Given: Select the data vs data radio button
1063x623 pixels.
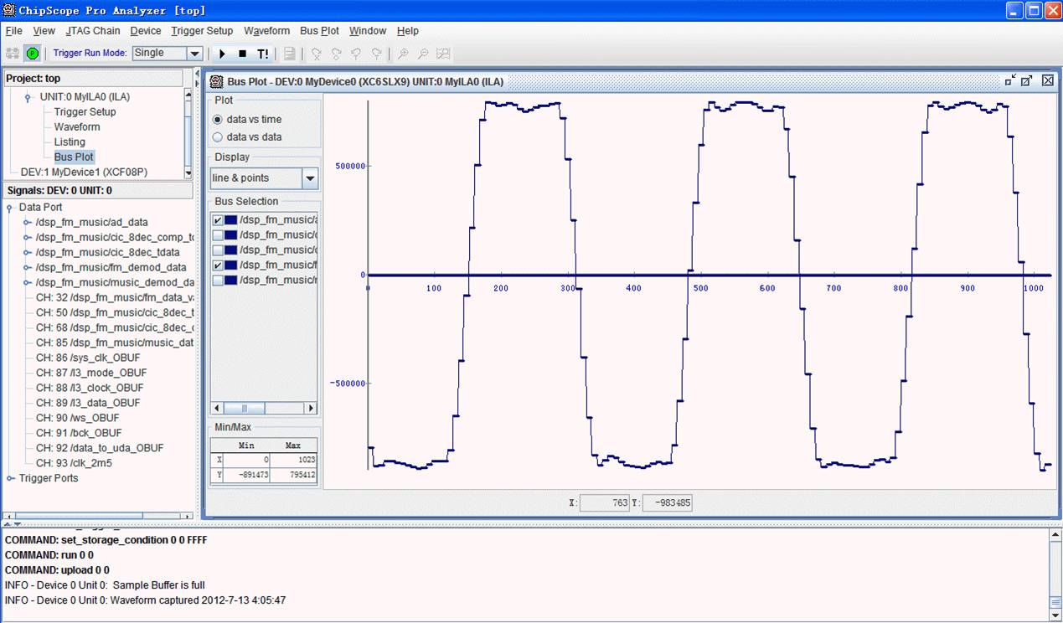Looking at the screenshot, I should (x=218, y=136).
